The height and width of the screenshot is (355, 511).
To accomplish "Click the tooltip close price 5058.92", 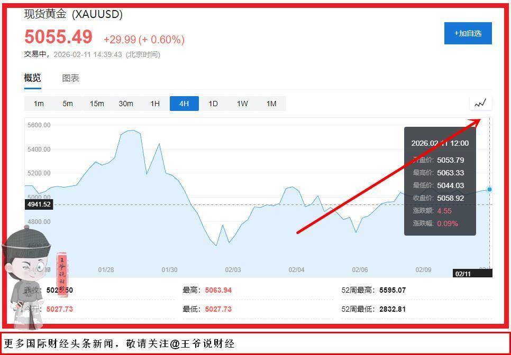I will pos(450,198).
